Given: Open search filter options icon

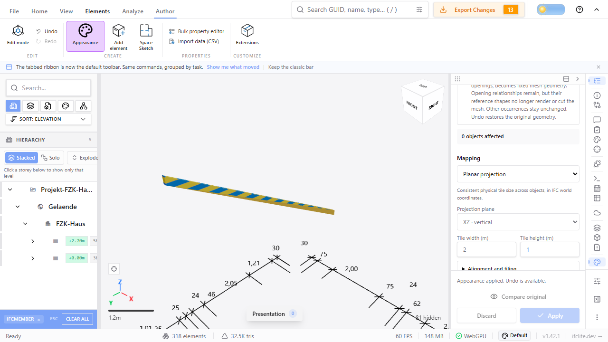Looking at the screenshot, I should pos(419,9).
